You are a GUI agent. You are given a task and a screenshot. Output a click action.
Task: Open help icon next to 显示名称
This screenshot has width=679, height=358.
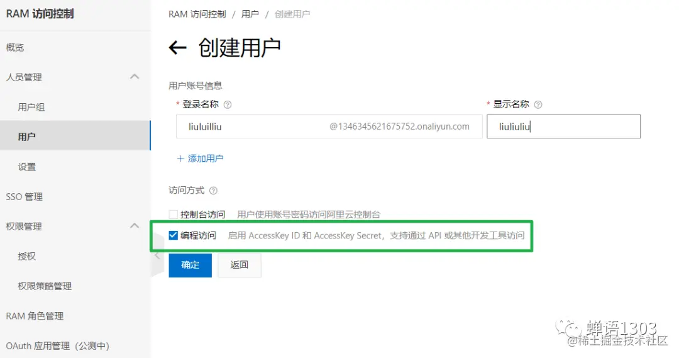pos(538,104)
